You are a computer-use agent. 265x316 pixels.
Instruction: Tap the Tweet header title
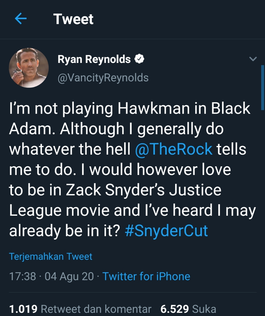tap(74, 19)
